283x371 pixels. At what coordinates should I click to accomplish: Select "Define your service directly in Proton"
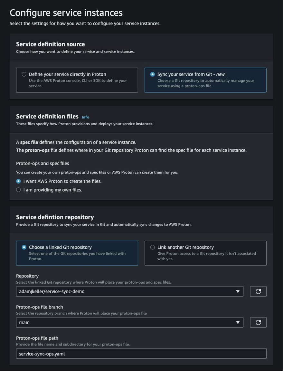tap(24, 74)
